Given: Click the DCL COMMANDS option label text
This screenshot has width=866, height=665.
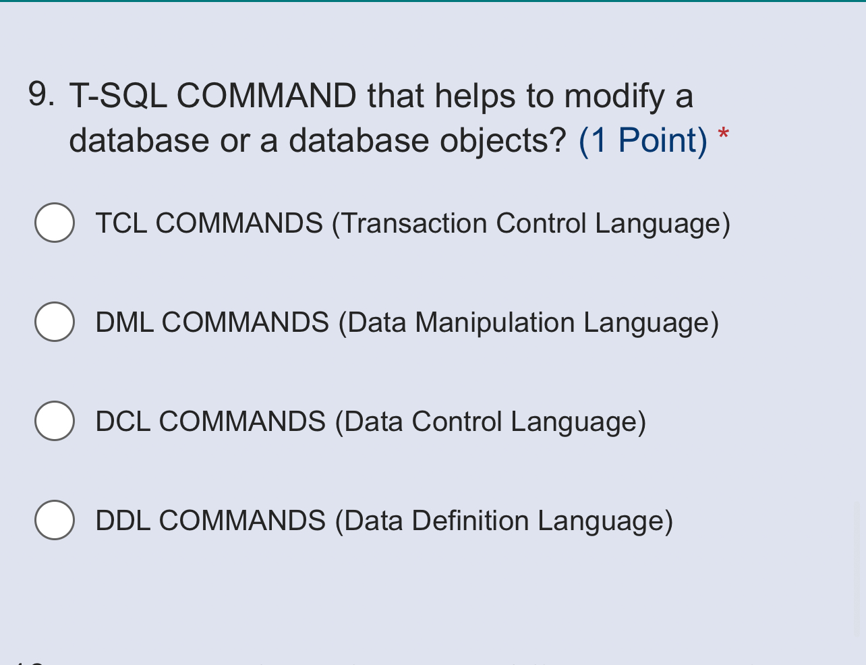Looking at the screenshot, I should [x=370, y=422].
